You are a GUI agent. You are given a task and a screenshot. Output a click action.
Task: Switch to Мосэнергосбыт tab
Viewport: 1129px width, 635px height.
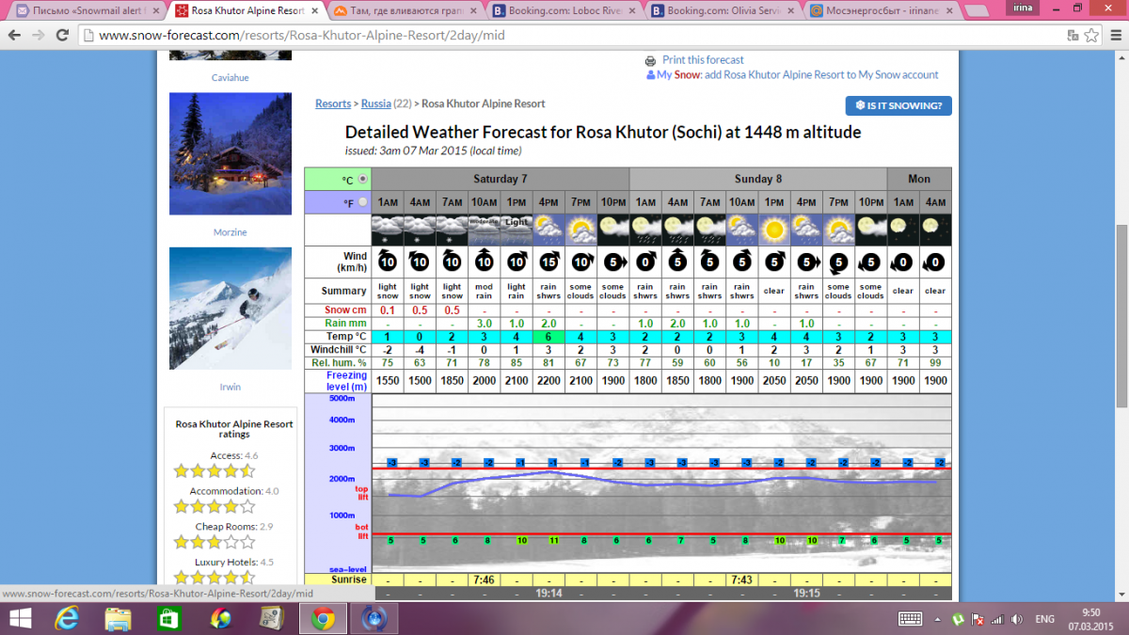883,10
